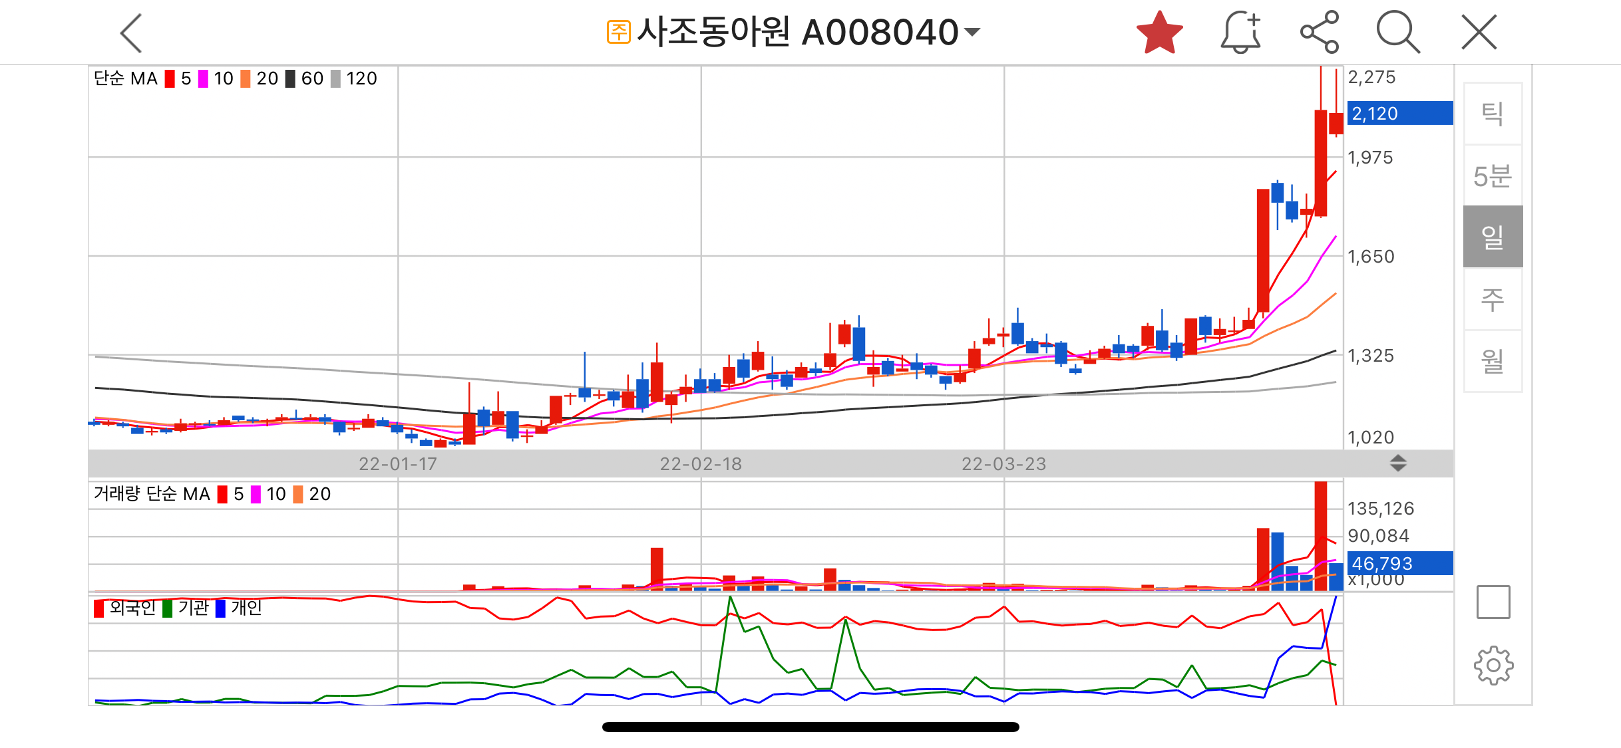Tap the back arrow icon
The height and width of the screenshot is (748, 1621).
[x=132, y=33]
